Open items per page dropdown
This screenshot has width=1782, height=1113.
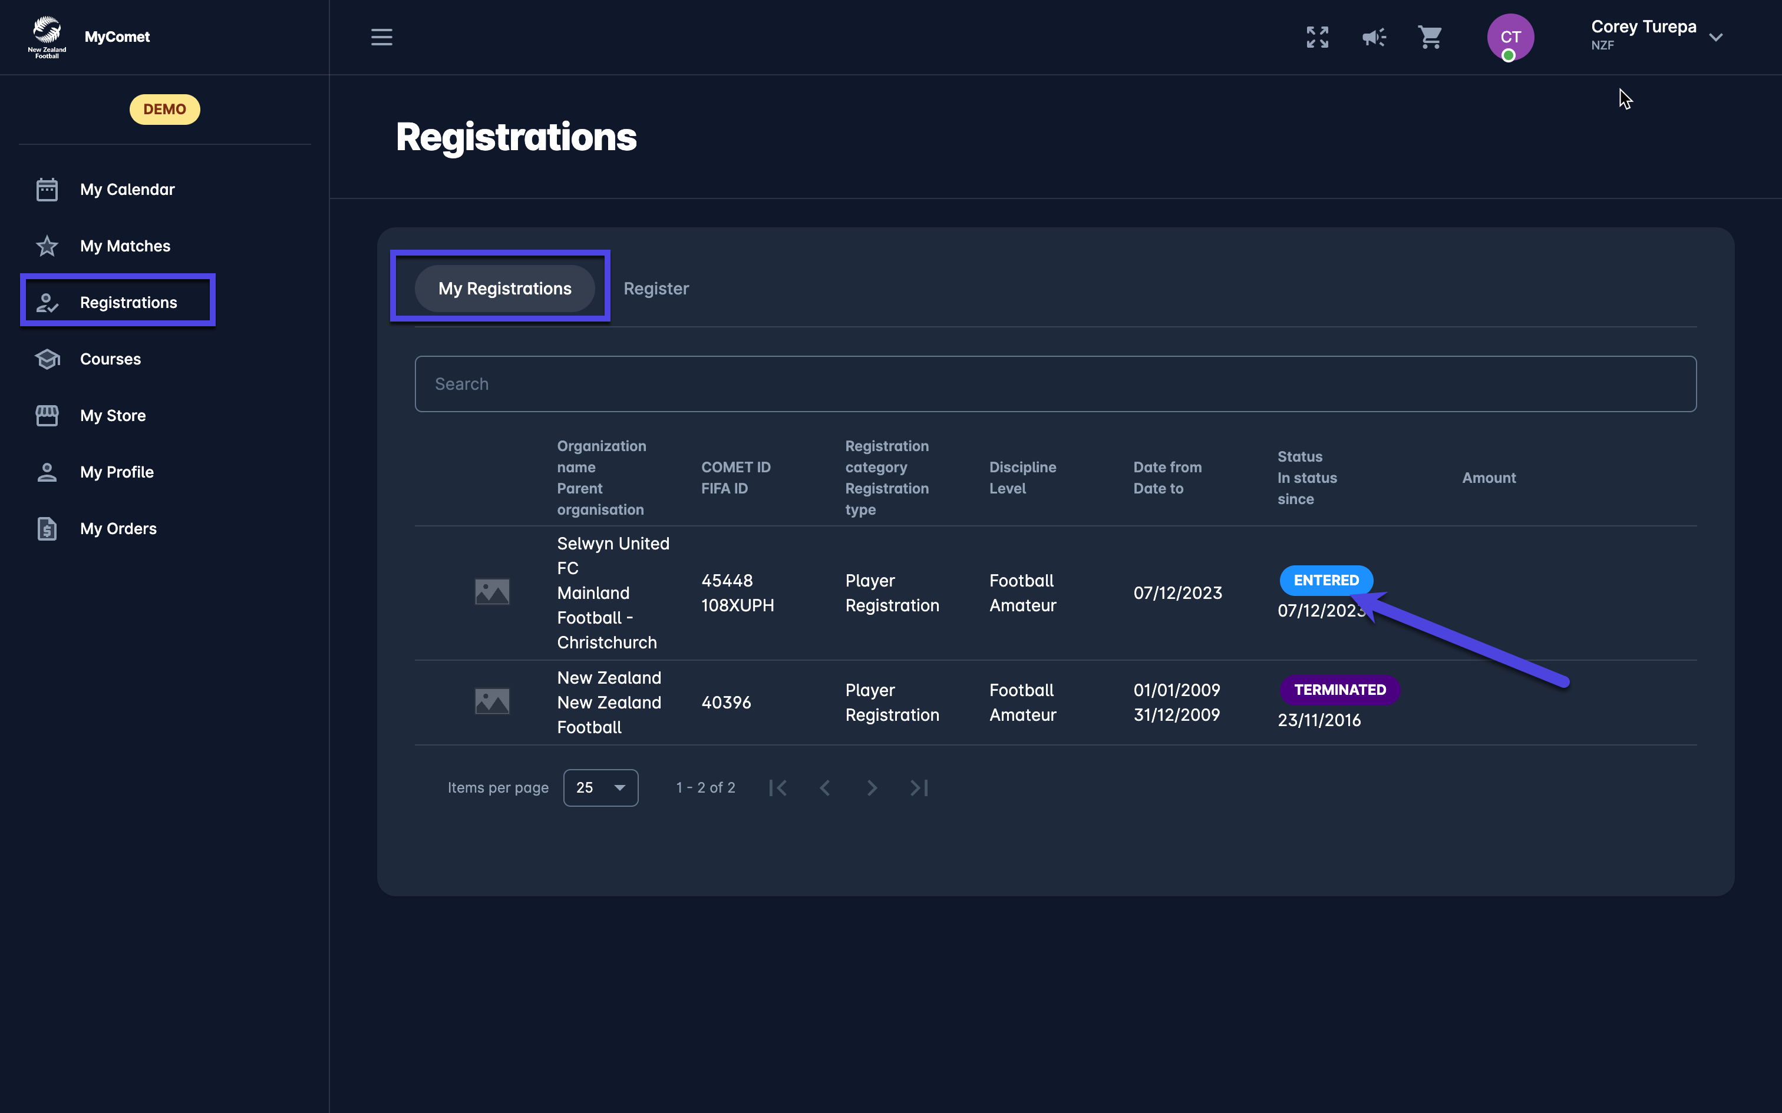(600, 788)
